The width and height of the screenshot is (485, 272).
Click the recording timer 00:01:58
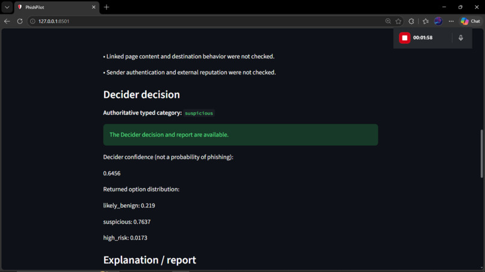pos(422,38)
